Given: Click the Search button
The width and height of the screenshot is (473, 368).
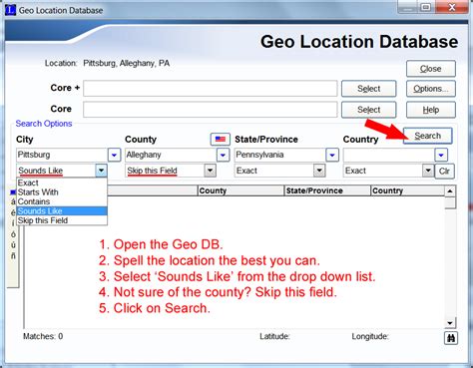Looking at the screenshot, I should (x=427, y=136).
